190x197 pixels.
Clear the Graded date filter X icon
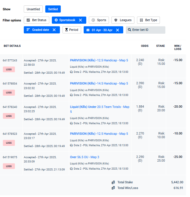click(54, 30)
